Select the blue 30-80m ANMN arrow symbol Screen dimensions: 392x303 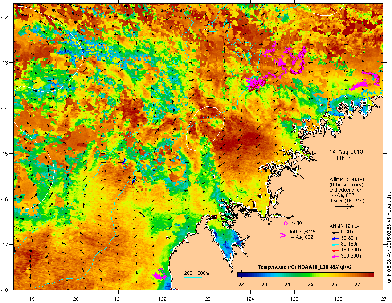(x=335, y=238)
